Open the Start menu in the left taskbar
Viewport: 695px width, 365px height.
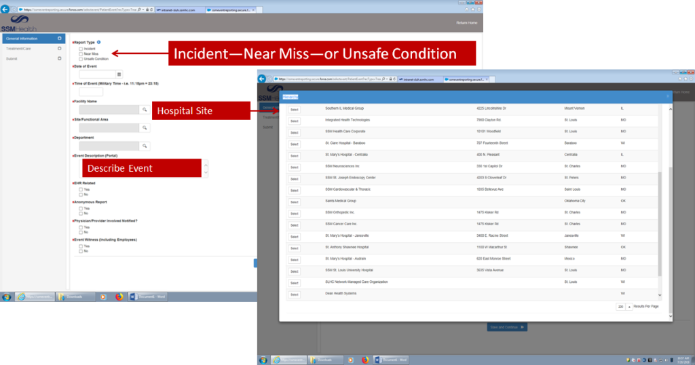[x=7, y=296]
